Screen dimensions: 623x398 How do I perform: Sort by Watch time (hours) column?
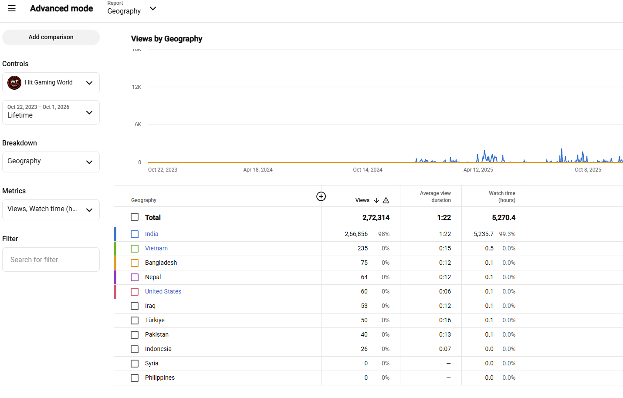coord(502,197)
